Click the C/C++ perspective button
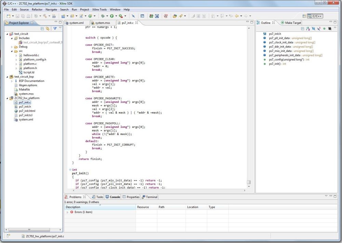This screenshot has width=342, height=243. 315,16
